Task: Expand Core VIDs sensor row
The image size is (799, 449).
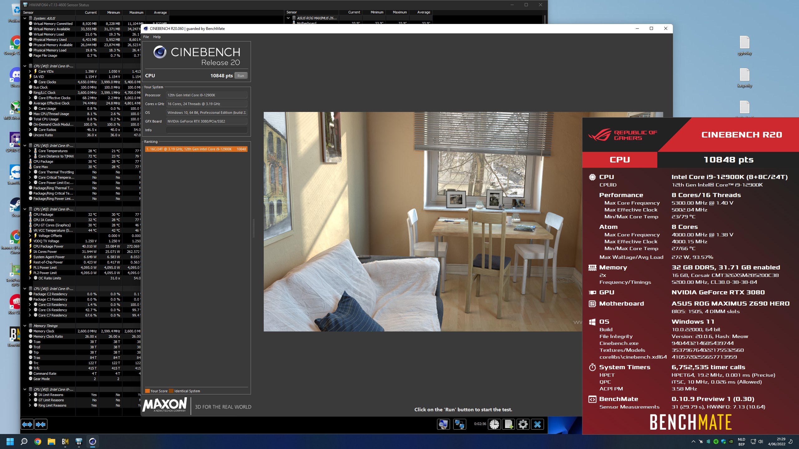Action: [x=30, y=71]
